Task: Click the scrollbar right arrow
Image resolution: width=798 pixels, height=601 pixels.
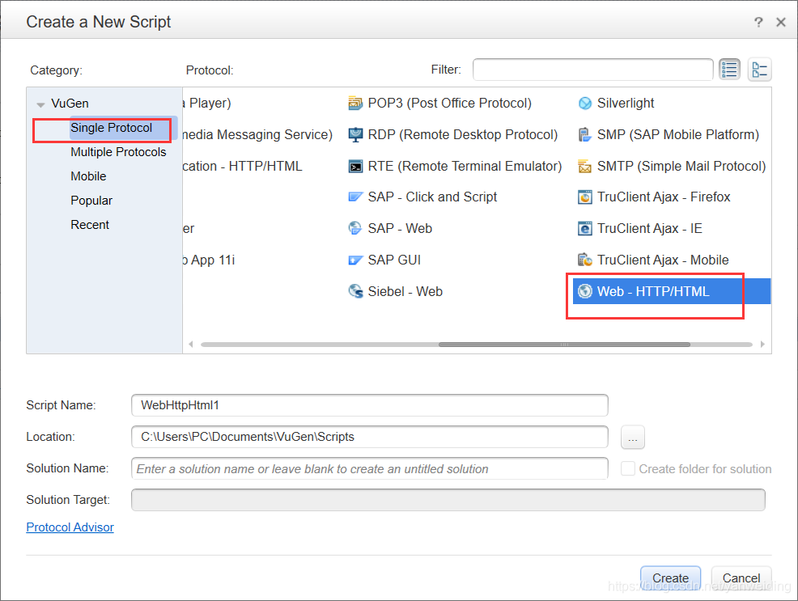Action: coord(762,345)
